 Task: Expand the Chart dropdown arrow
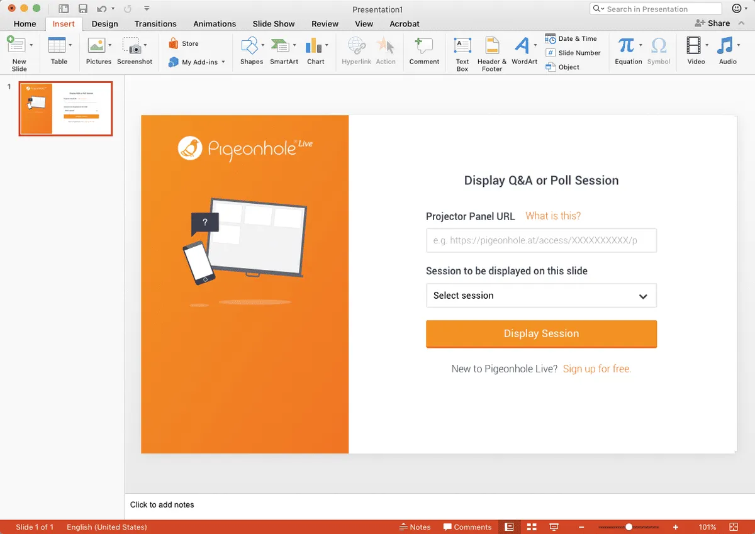click(x=327, y=45)
